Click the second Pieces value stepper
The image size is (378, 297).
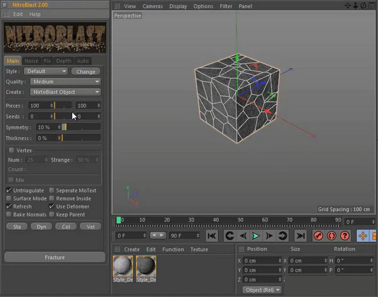[99, 105]
